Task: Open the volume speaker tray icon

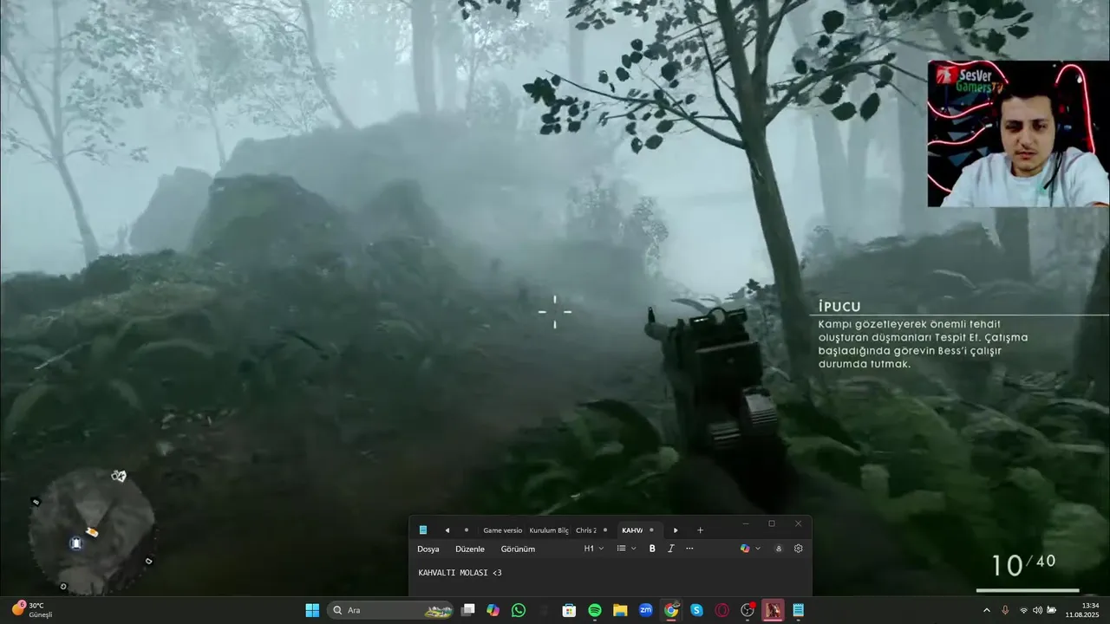Action: pos(1037,610)
